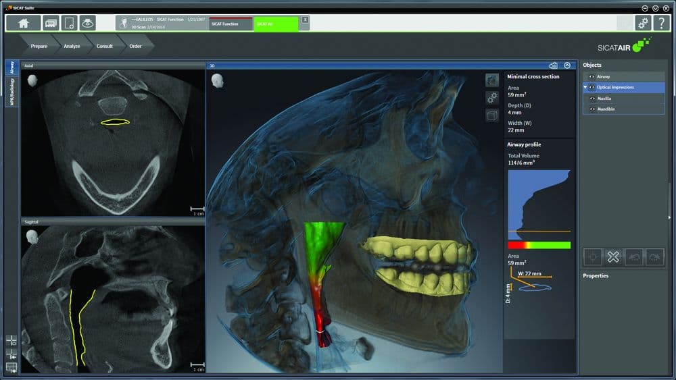Hide the Maxilla optical impression
Screen dimensions: 676x380
tap(593, 99)
